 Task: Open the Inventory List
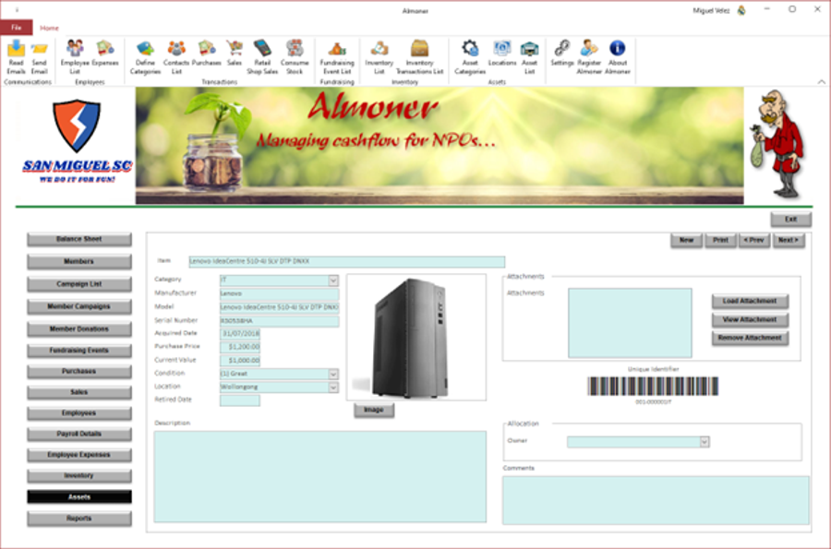(x=379, y=57)
